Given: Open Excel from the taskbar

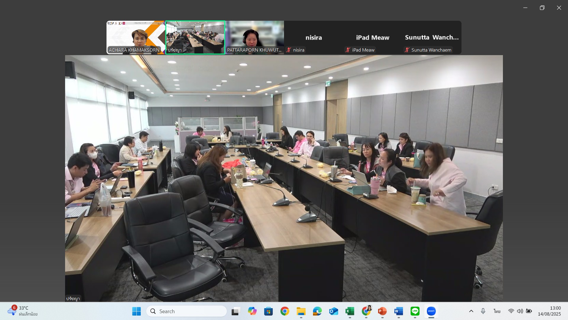Looking at the screenshot, I should click(350, 311).
